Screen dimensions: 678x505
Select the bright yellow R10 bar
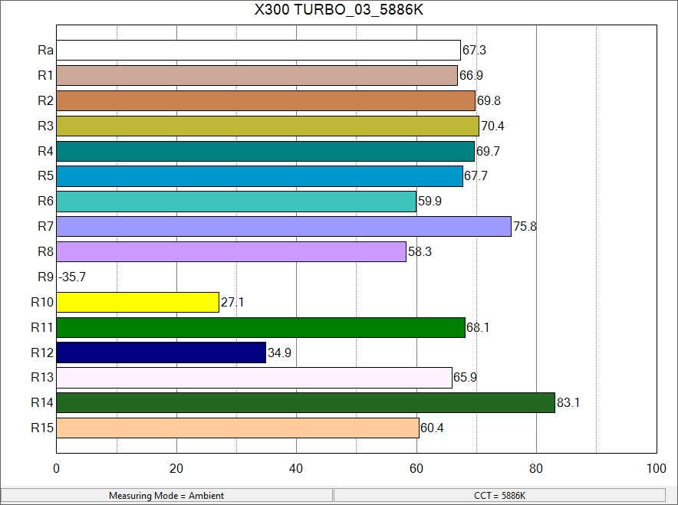click(138, 303)
